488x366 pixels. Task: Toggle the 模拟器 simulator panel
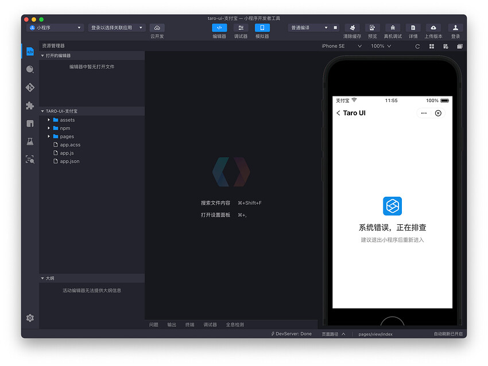262,28
